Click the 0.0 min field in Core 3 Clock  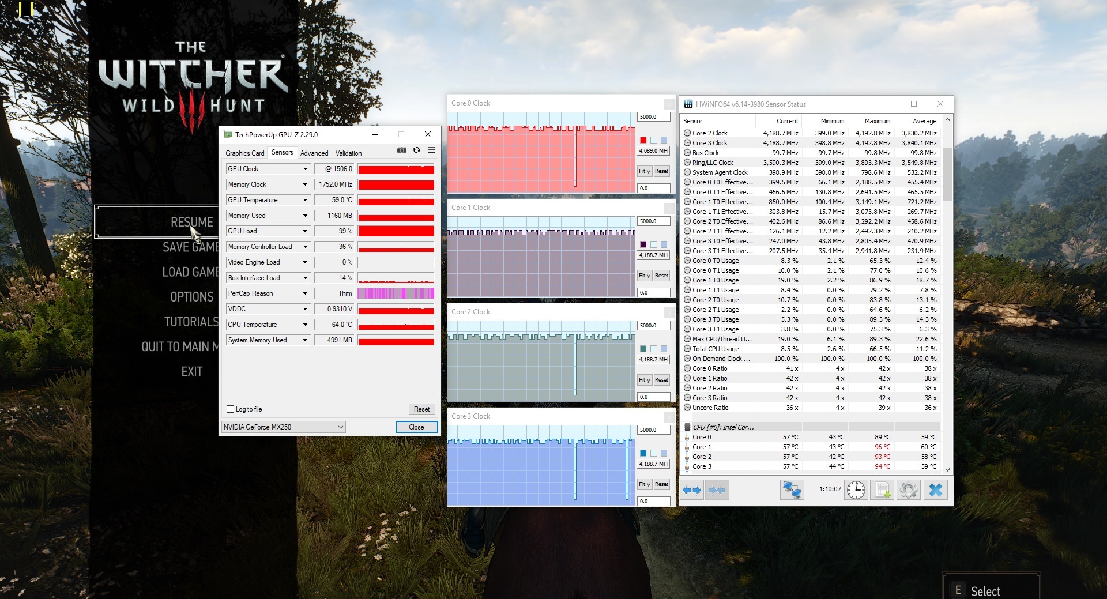coord(654,502)
